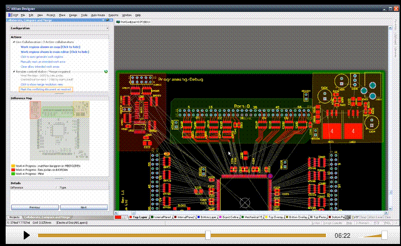Expand the Configuration dropdown

point(107,28)
